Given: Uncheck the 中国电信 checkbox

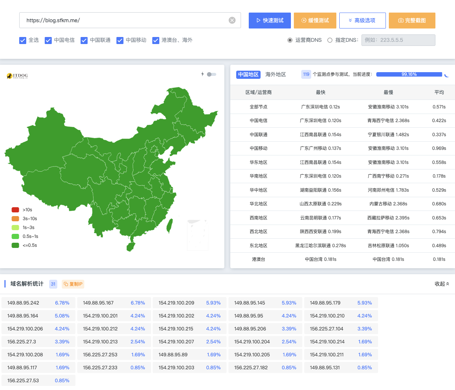Looking at the screenshot, I should click(x=48, y=40).
